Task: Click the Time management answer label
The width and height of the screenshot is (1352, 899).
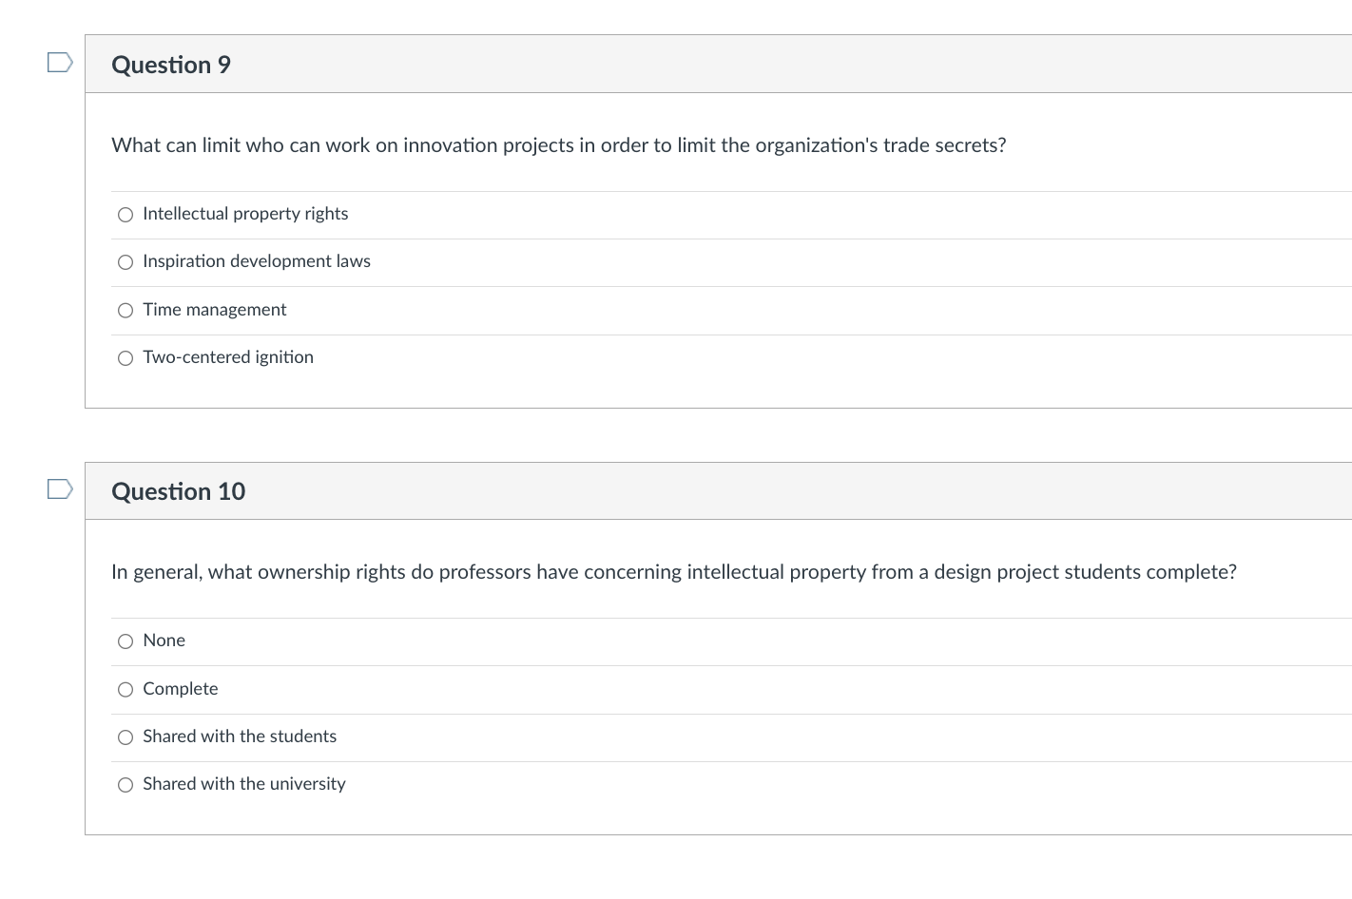Action: [x=215, y=310]
